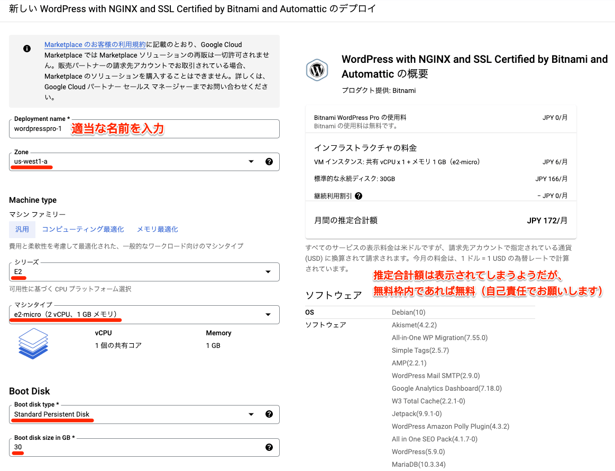
Task: Click the 1 GB Memory value
Action: tap(213, 346)
